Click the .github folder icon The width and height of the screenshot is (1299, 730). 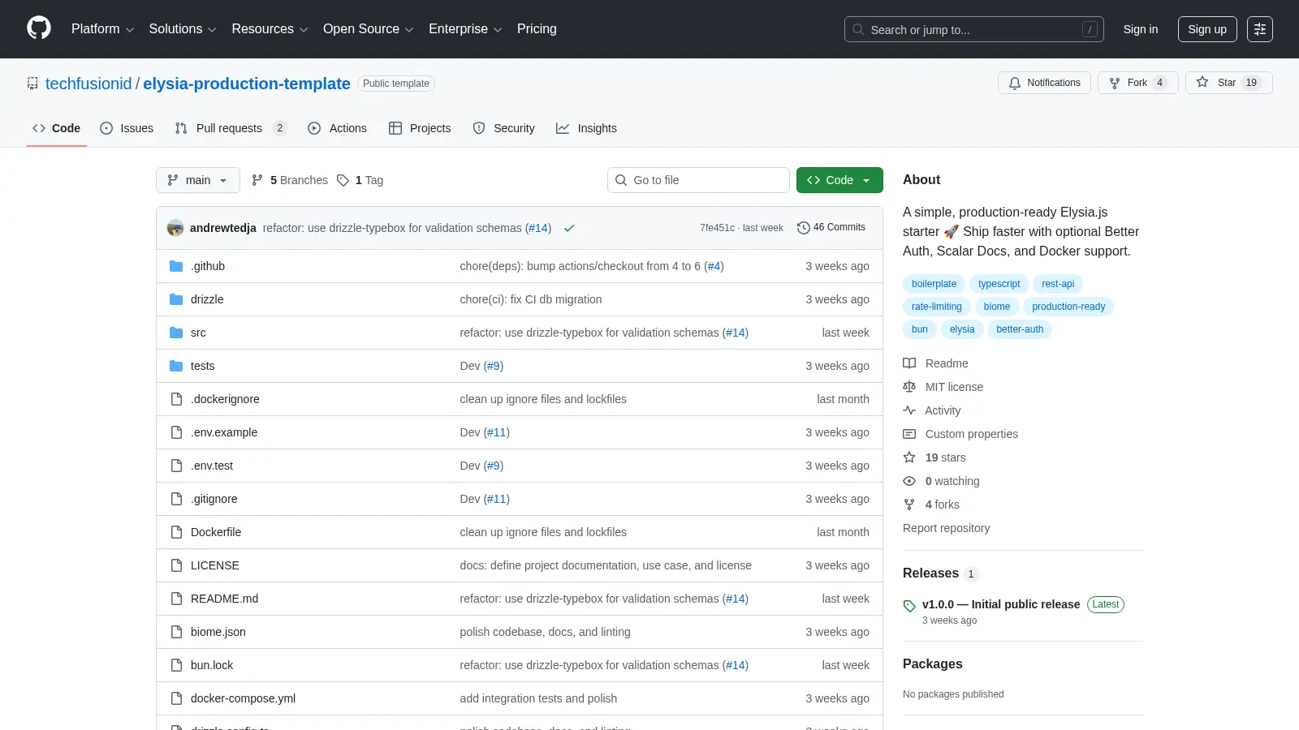point(176,266)
